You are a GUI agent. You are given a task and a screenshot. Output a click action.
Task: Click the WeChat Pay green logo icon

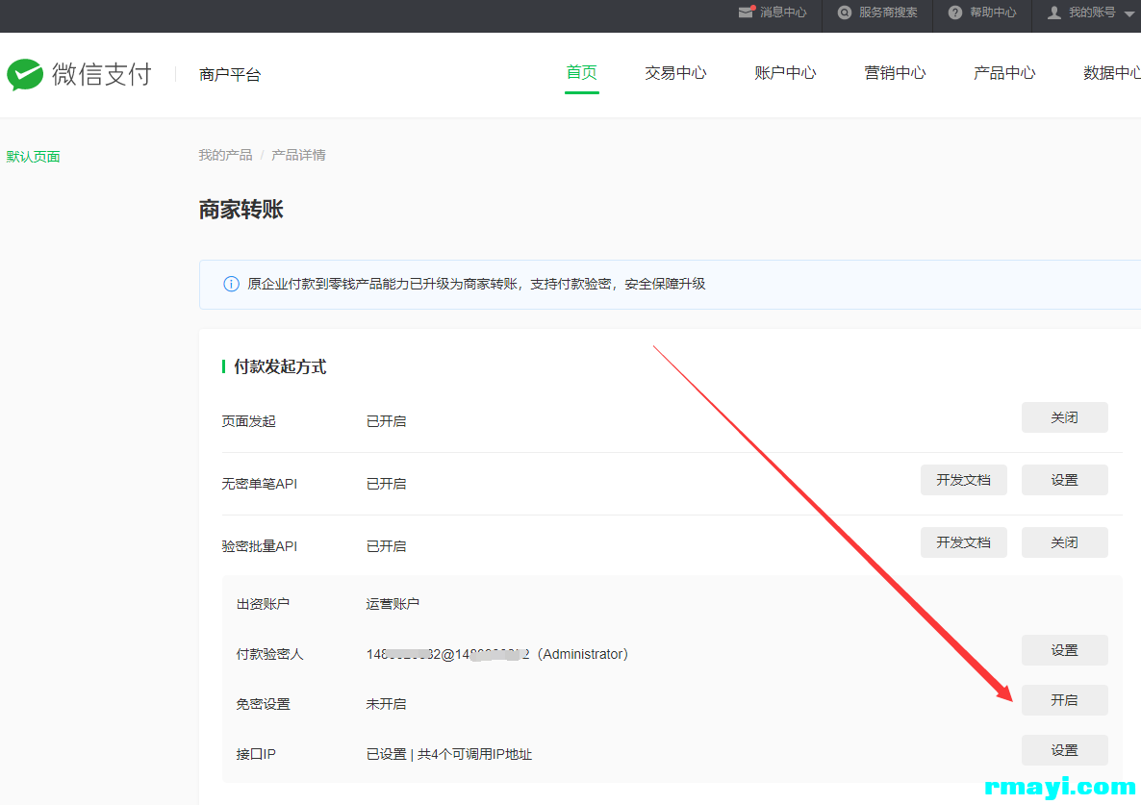pos(25,74)
